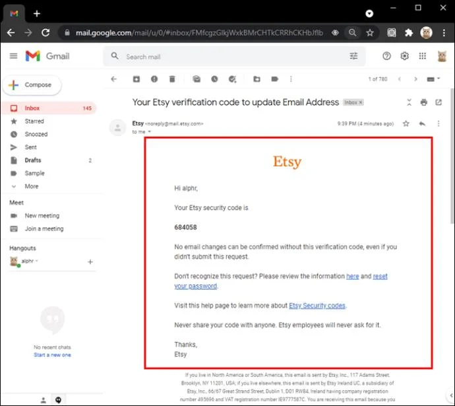Apply a label to this email
Screen dimensions: 455x406
(x=275, y=79)
